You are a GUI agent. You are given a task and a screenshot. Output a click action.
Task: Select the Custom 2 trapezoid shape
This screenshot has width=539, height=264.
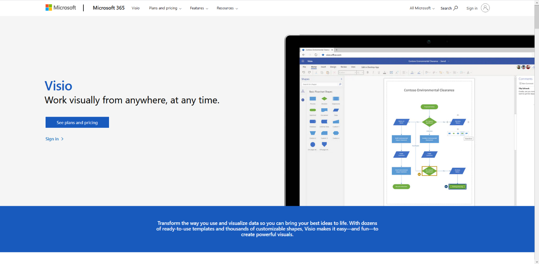[313, 133]
